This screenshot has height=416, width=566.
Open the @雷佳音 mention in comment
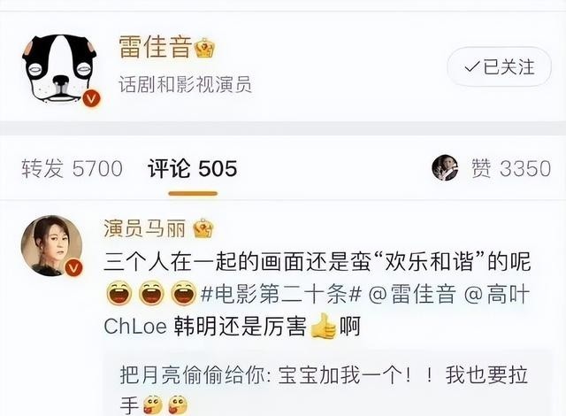(413, 294)
